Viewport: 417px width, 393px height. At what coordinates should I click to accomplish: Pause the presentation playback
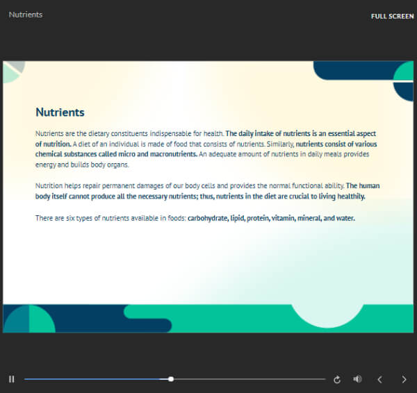click(x=11, y=379)
